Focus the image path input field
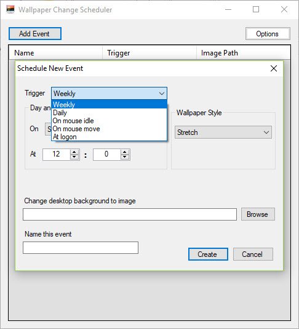 click(130, 214)
